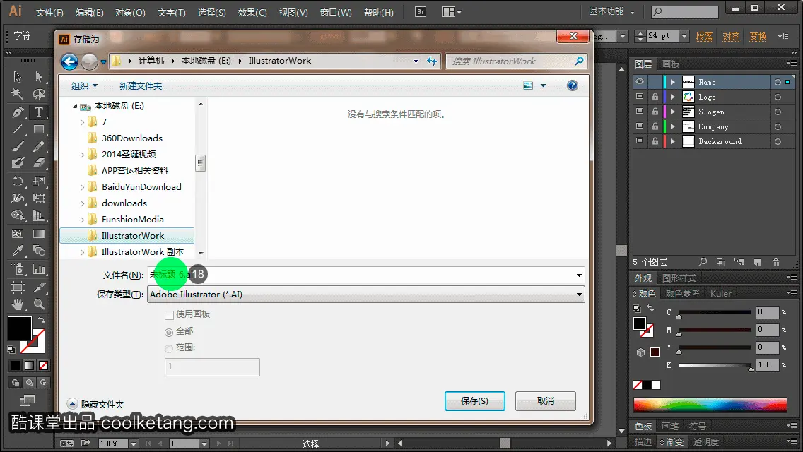803x452 pixels.
Task: Expand the Company layer contents
Action: (673, 126)
